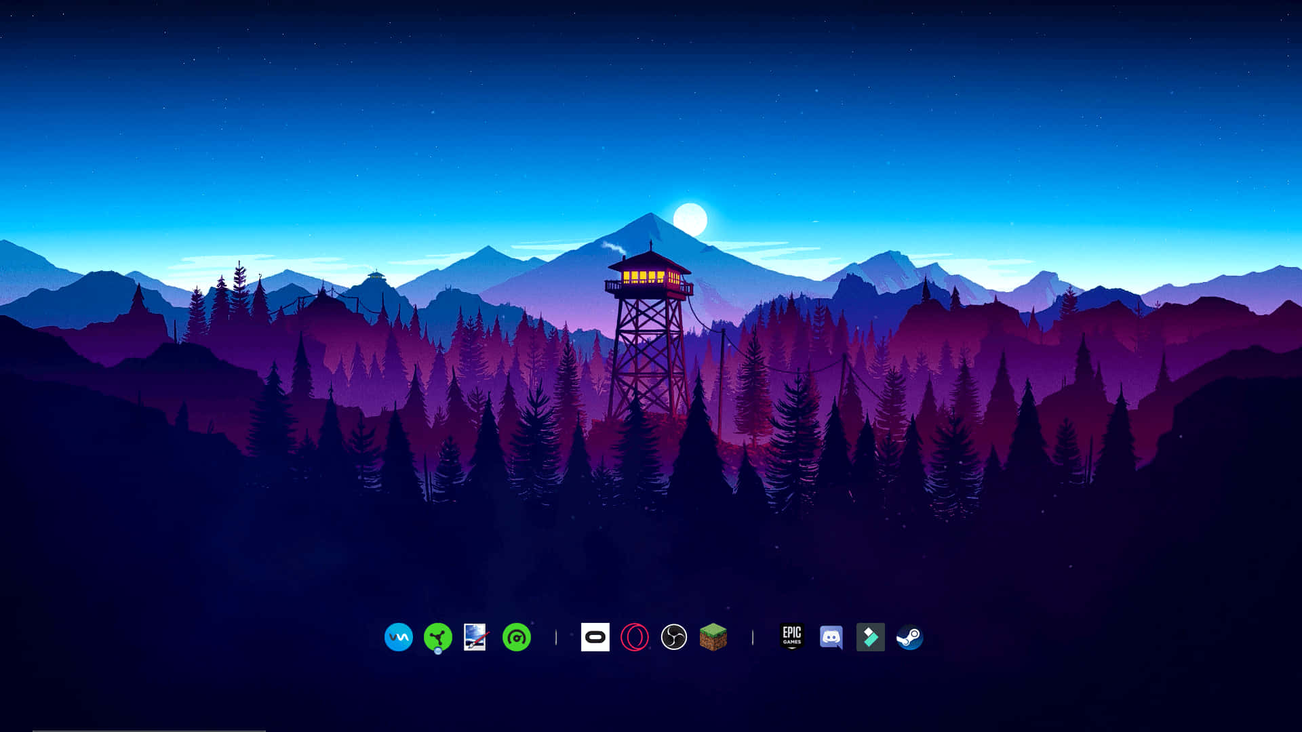This screenshot has height=732, width=1302.
Task: Open the Filmora video editor icon
Action: point(870,637)
